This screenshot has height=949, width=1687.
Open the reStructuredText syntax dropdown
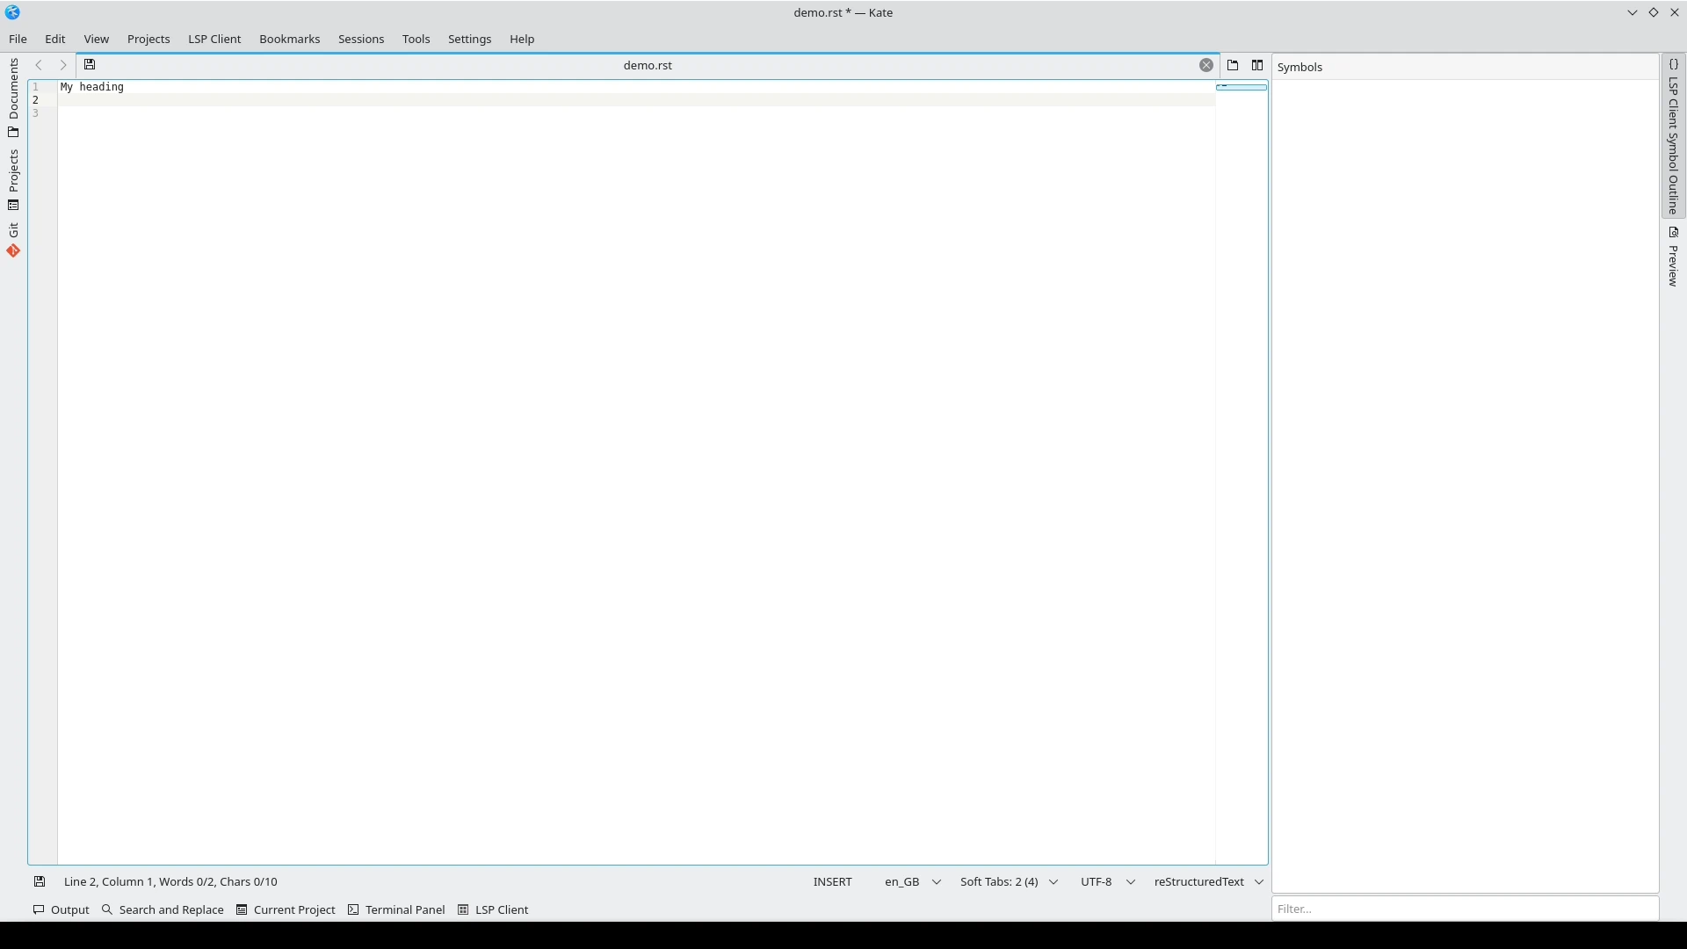coord(1208,882)
